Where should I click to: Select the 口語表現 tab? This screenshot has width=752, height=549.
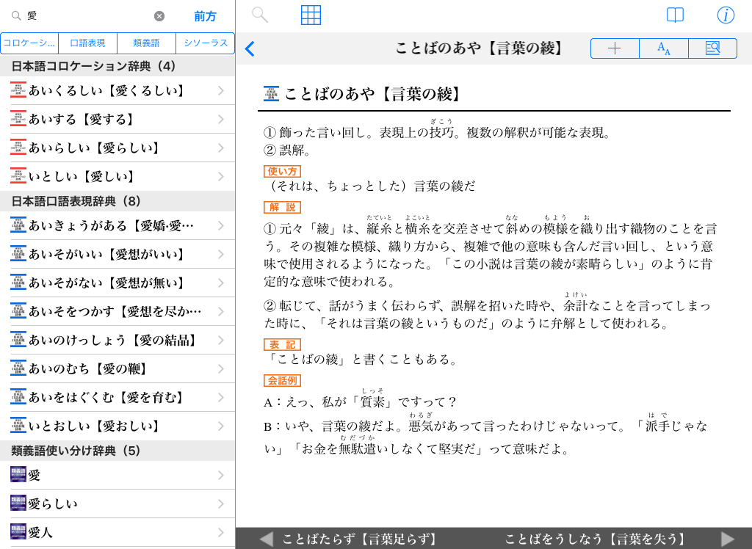pyautogui.click(x=88, y=43)
